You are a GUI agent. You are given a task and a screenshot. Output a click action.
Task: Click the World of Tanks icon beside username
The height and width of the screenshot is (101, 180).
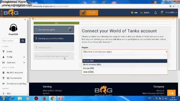162,12
